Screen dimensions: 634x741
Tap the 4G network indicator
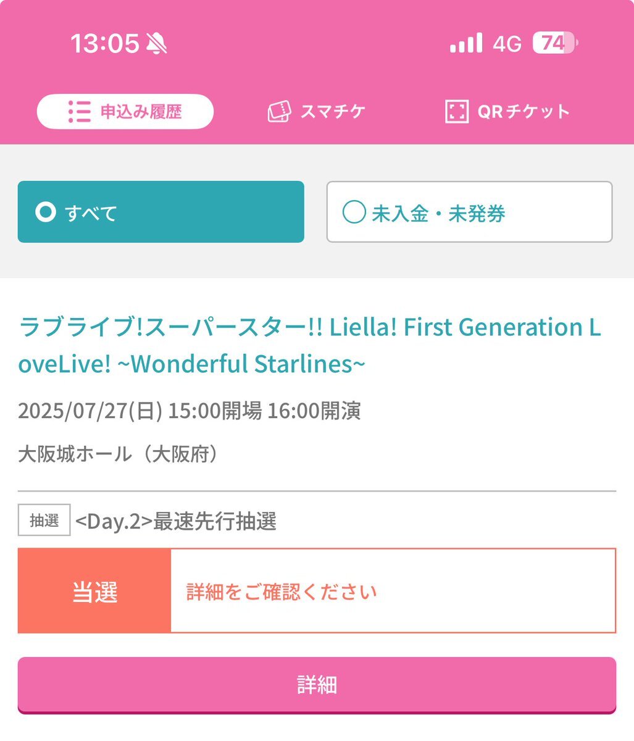pyautogui.click(x=507, y=44)
